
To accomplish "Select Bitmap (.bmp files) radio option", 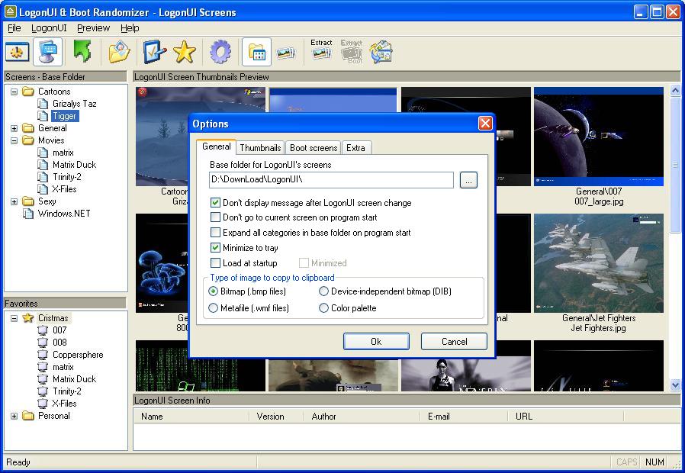I will pos(213,291).
